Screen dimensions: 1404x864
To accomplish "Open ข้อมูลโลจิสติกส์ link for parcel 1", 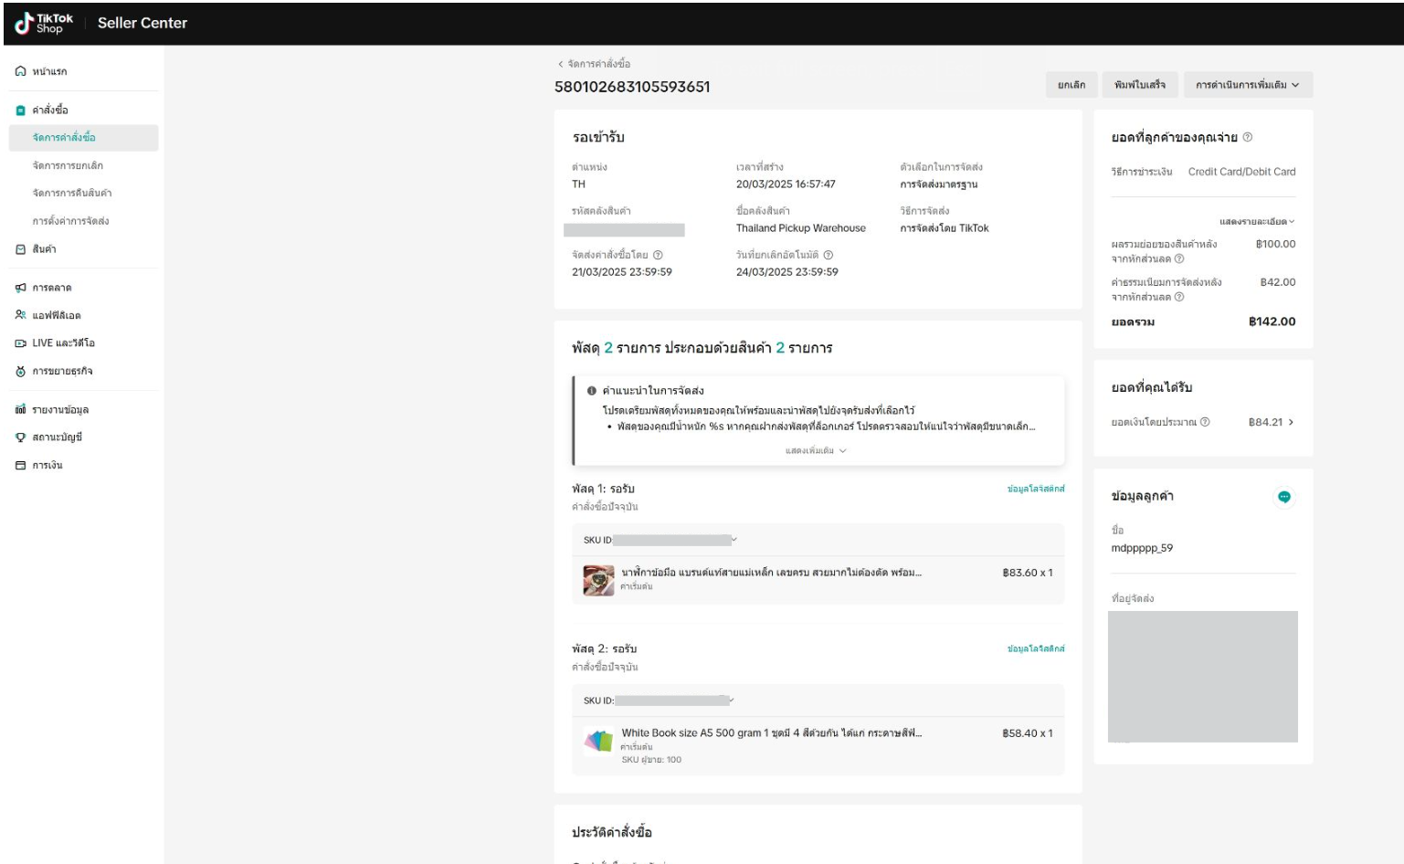I will pyautogui.click(x=1035, y=489).
